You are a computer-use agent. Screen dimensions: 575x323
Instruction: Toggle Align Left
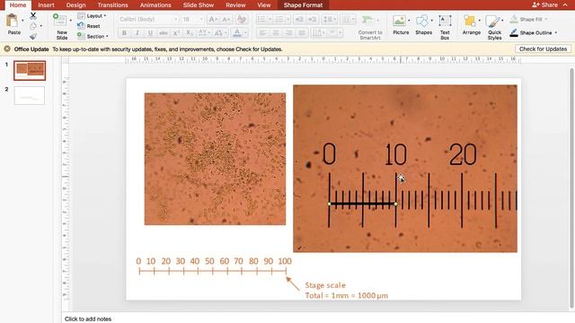tap(262, 33)
